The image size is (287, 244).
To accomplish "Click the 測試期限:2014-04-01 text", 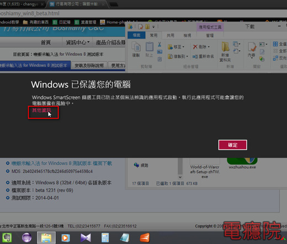I will [35, 198].
